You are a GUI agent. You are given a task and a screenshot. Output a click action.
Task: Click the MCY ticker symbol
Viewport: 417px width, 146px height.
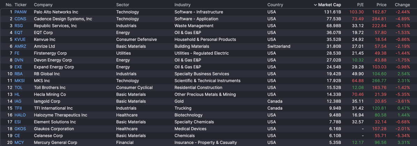pyautogui.click(x=19, y=143)
